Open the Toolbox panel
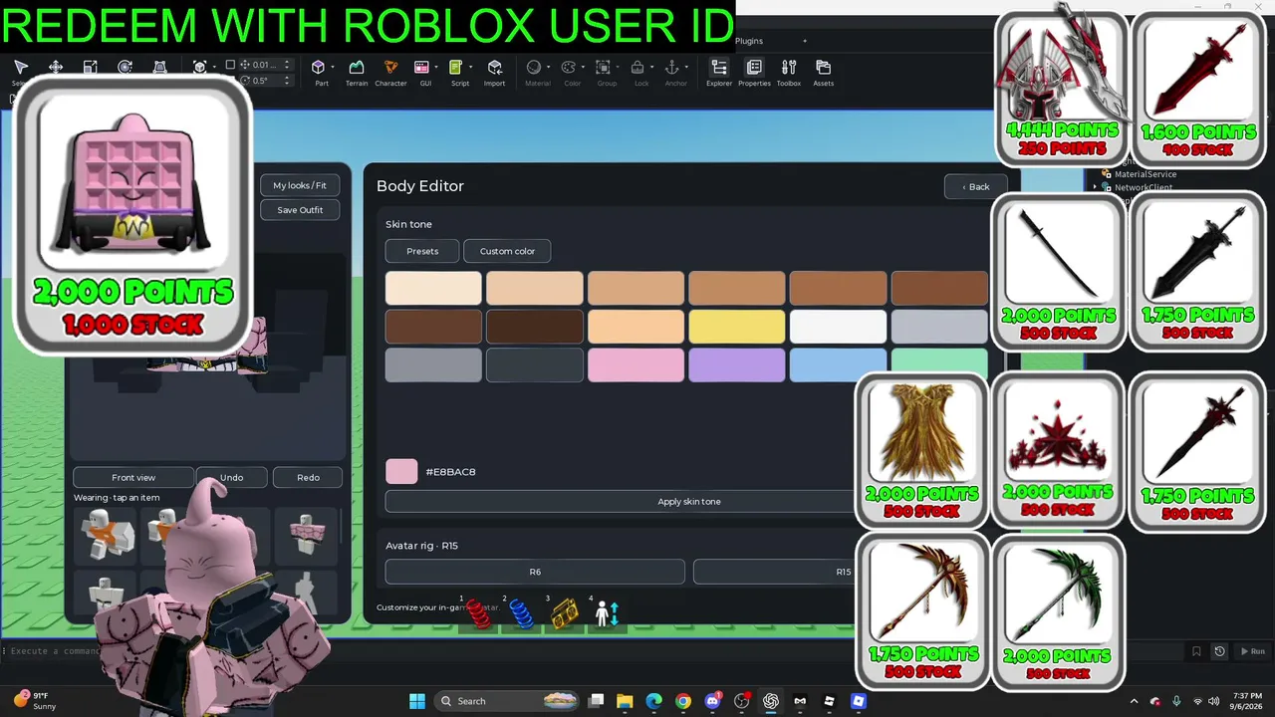 coord(789,73)
